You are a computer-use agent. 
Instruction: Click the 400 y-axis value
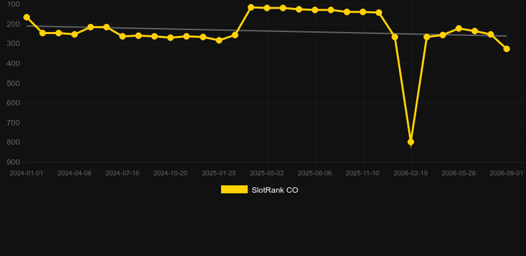pyautogui.click(x=13, y=63)
